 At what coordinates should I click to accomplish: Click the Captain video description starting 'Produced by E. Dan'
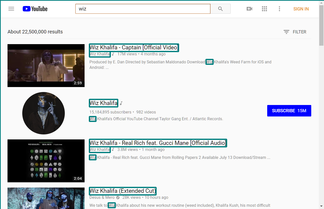click(180, 65)
